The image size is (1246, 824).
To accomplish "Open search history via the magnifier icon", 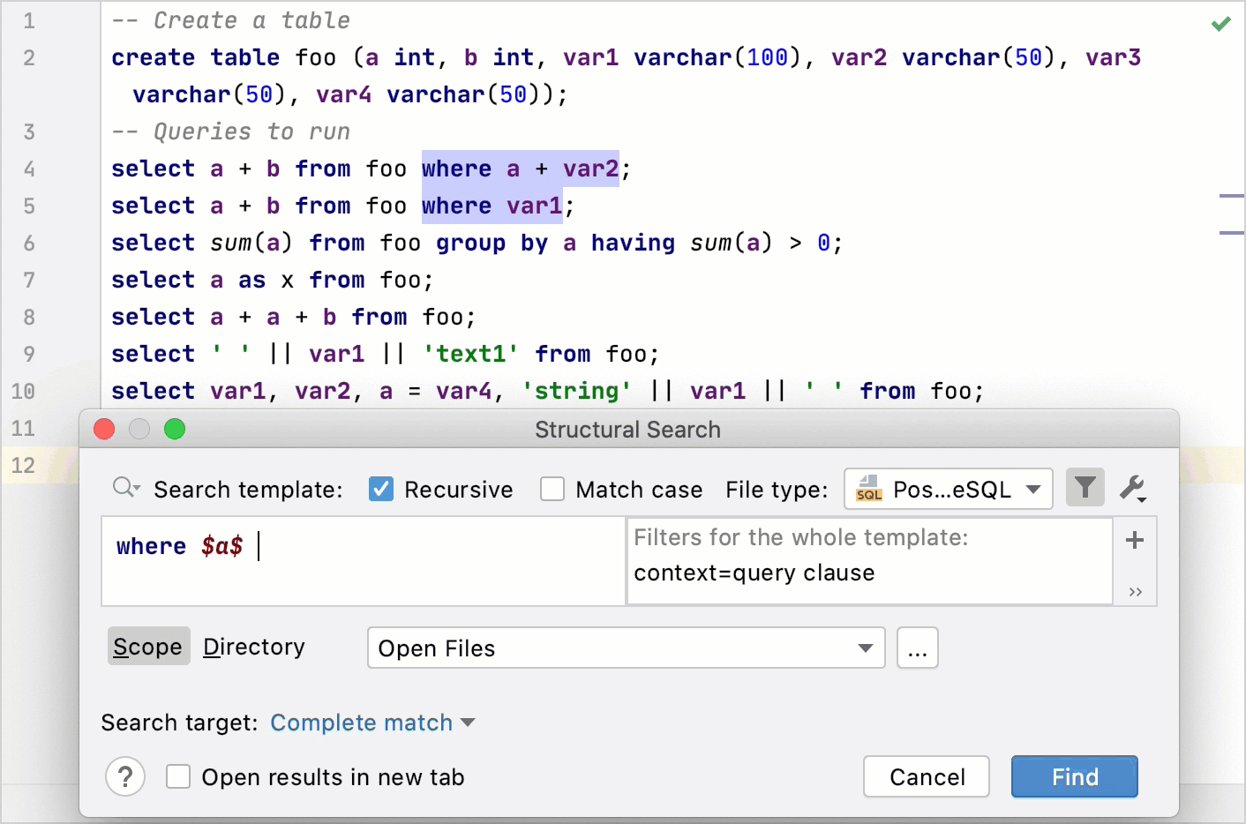I will [124, 489].
